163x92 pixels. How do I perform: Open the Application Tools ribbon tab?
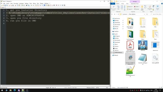[135, 4]
